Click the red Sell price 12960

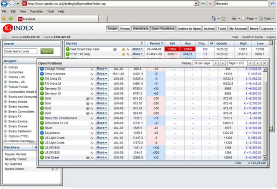coord(172,48)
